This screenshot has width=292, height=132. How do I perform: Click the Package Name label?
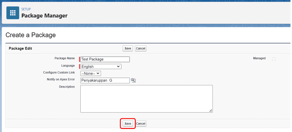point(65,58)
